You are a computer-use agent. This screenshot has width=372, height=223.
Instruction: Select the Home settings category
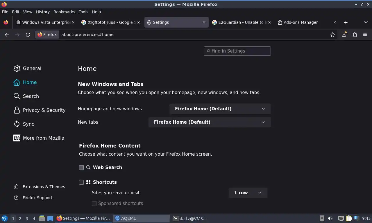[25, 82]
